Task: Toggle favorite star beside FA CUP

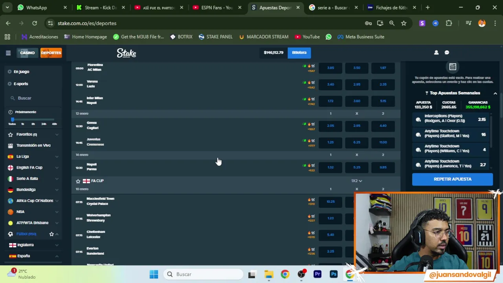Action: pyautogui.click(x=78, y=181)
